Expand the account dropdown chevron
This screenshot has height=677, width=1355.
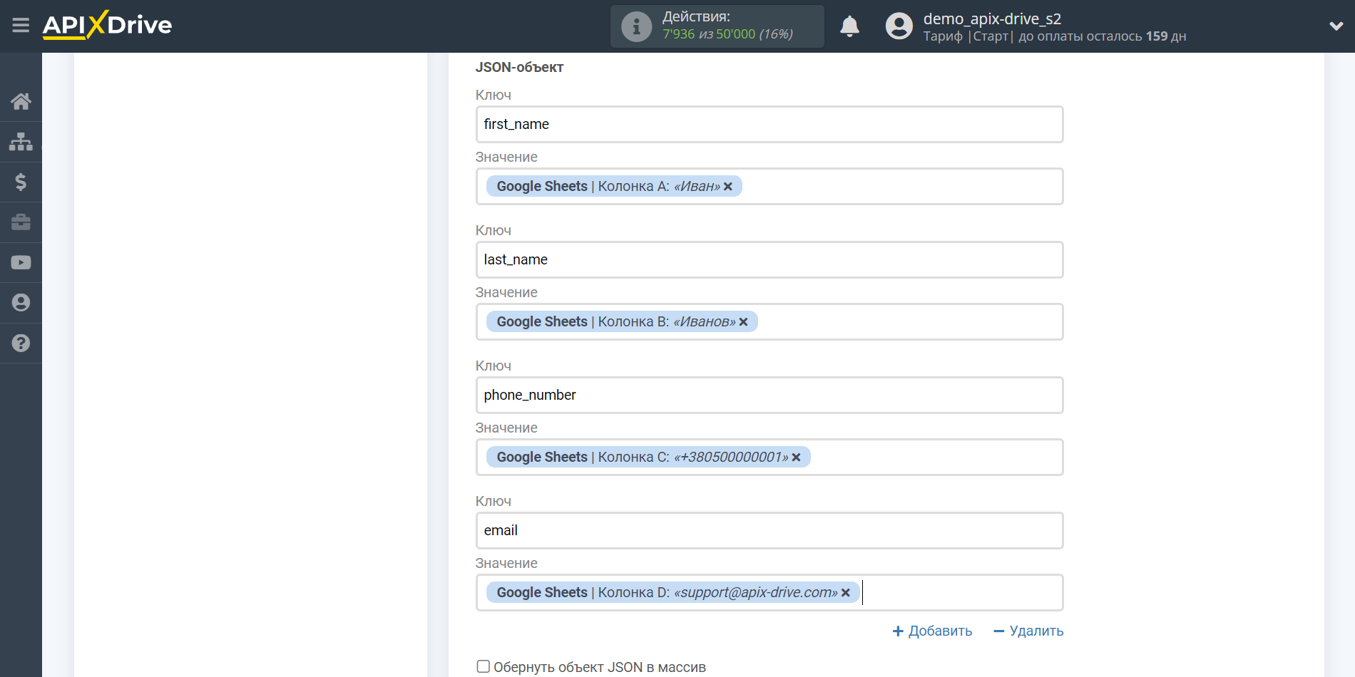[1336, 26]
